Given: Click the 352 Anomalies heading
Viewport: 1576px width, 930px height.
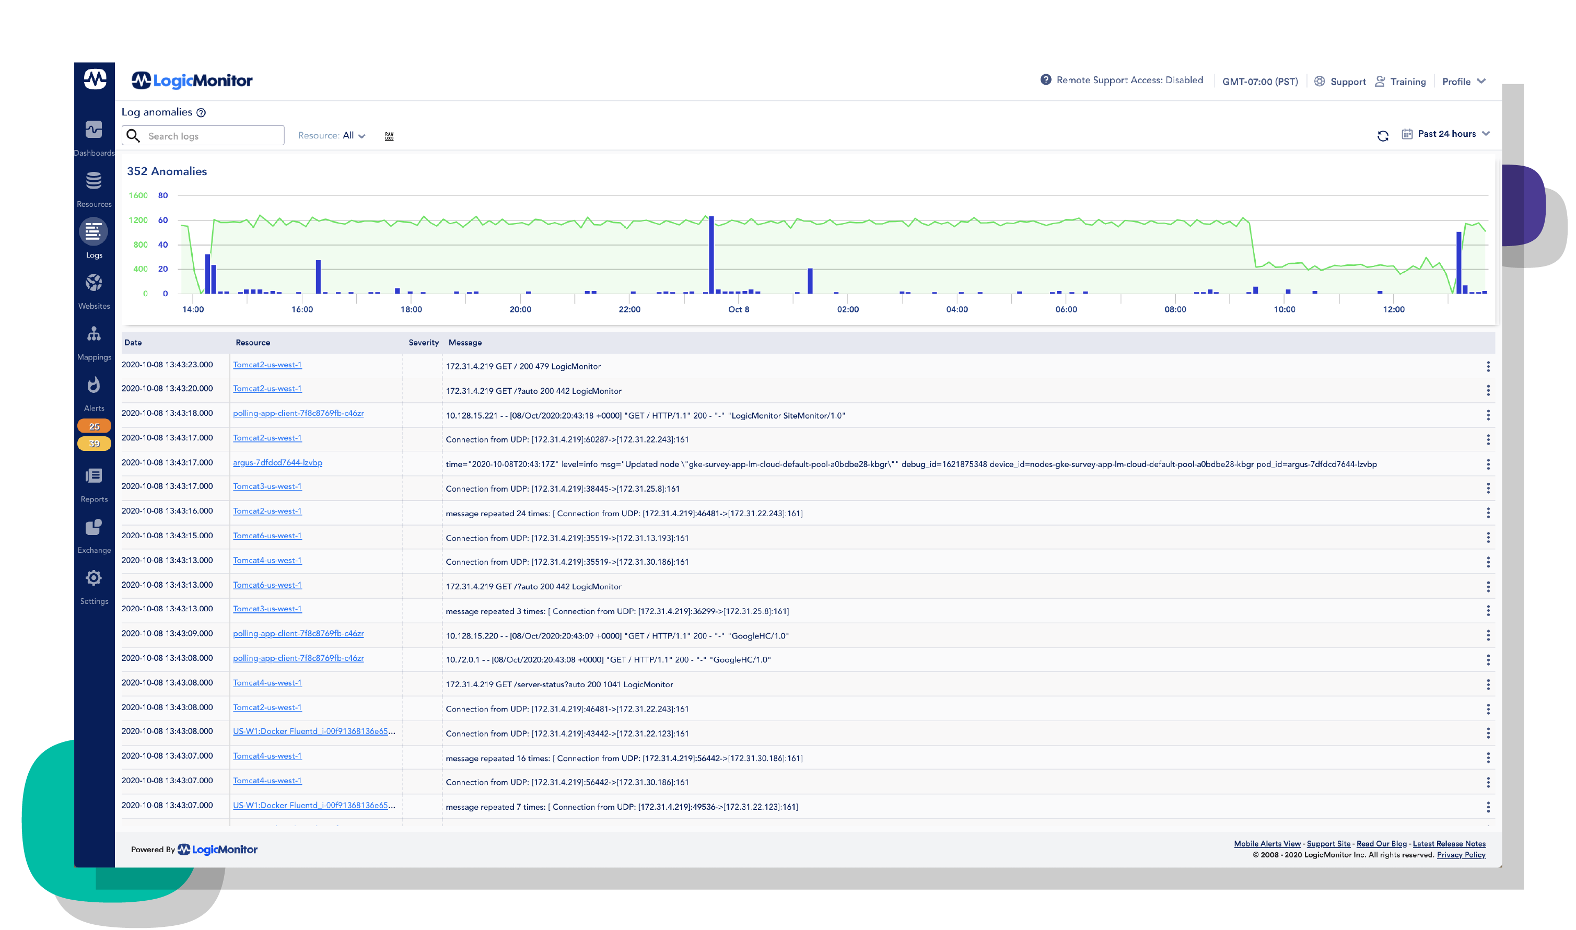Looking at the screenshot, I should 167,172.
